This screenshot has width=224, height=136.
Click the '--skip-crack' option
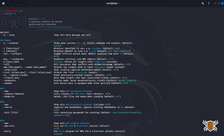(10, 70)
